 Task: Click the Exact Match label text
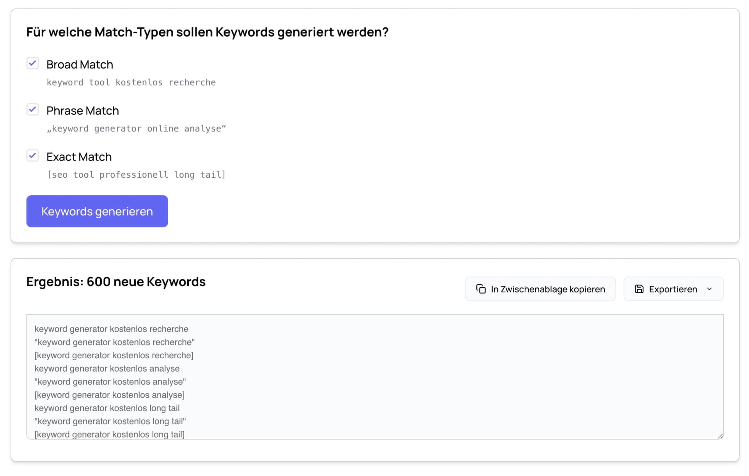click(x=79, y=157)
